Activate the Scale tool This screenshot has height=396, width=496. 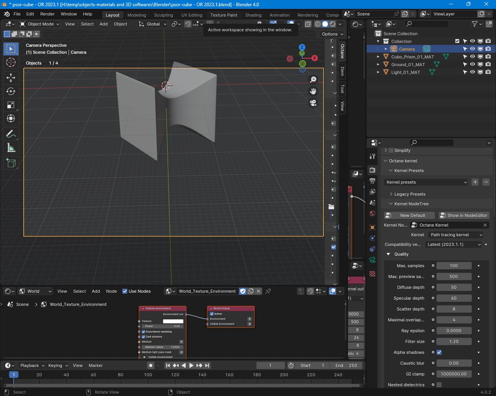point(11,105)
